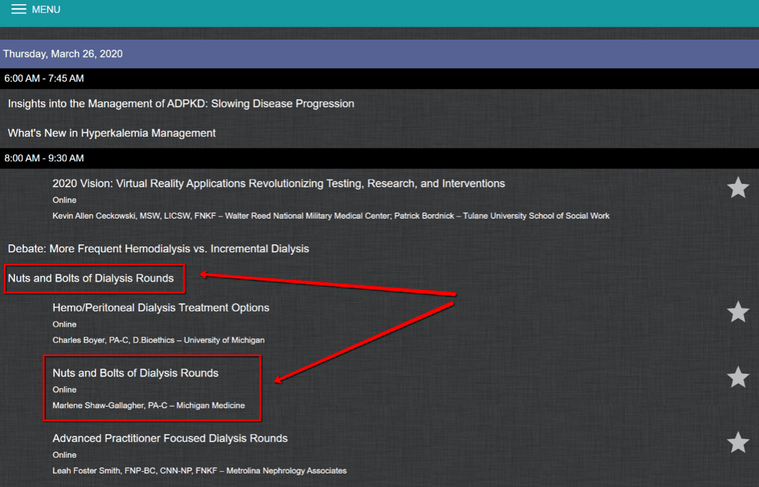This screenshot has width=759, height=487.
Task: Click the MENU label in top bar
Action: (x=46, y=10)
